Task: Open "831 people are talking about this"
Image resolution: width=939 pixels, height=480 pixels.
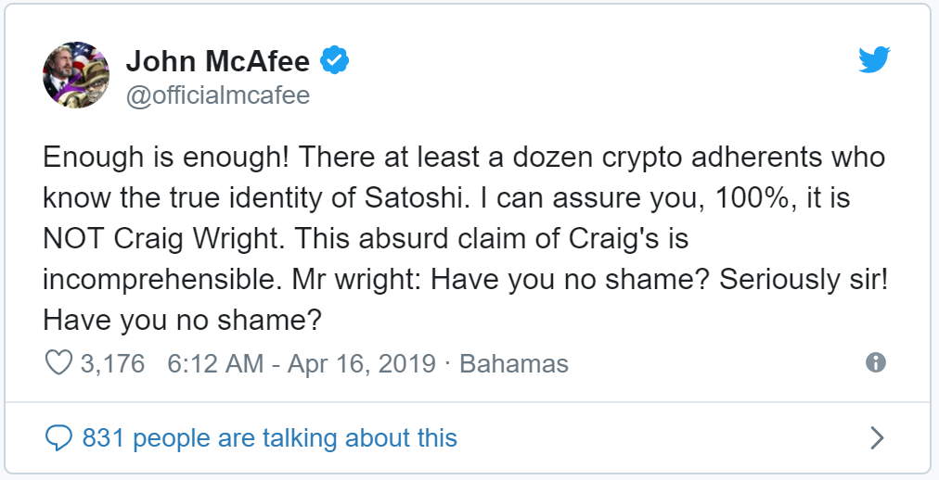Action: point(269,437)
